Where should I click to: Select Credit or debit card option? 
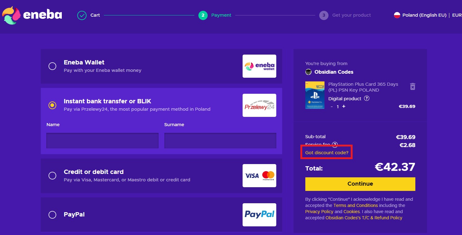coord(53,175)
